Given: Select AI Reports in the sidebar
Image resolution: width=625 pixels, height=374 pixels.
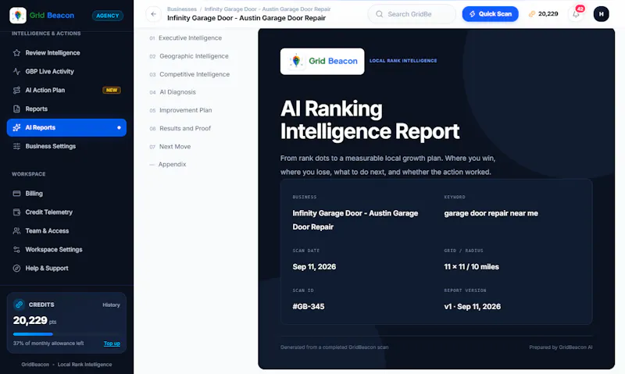Looking at the screenshot, I should pyautogui.click(x=66, y=127).
